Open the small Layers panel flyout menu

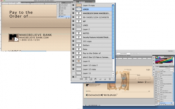tap(173, 67)
